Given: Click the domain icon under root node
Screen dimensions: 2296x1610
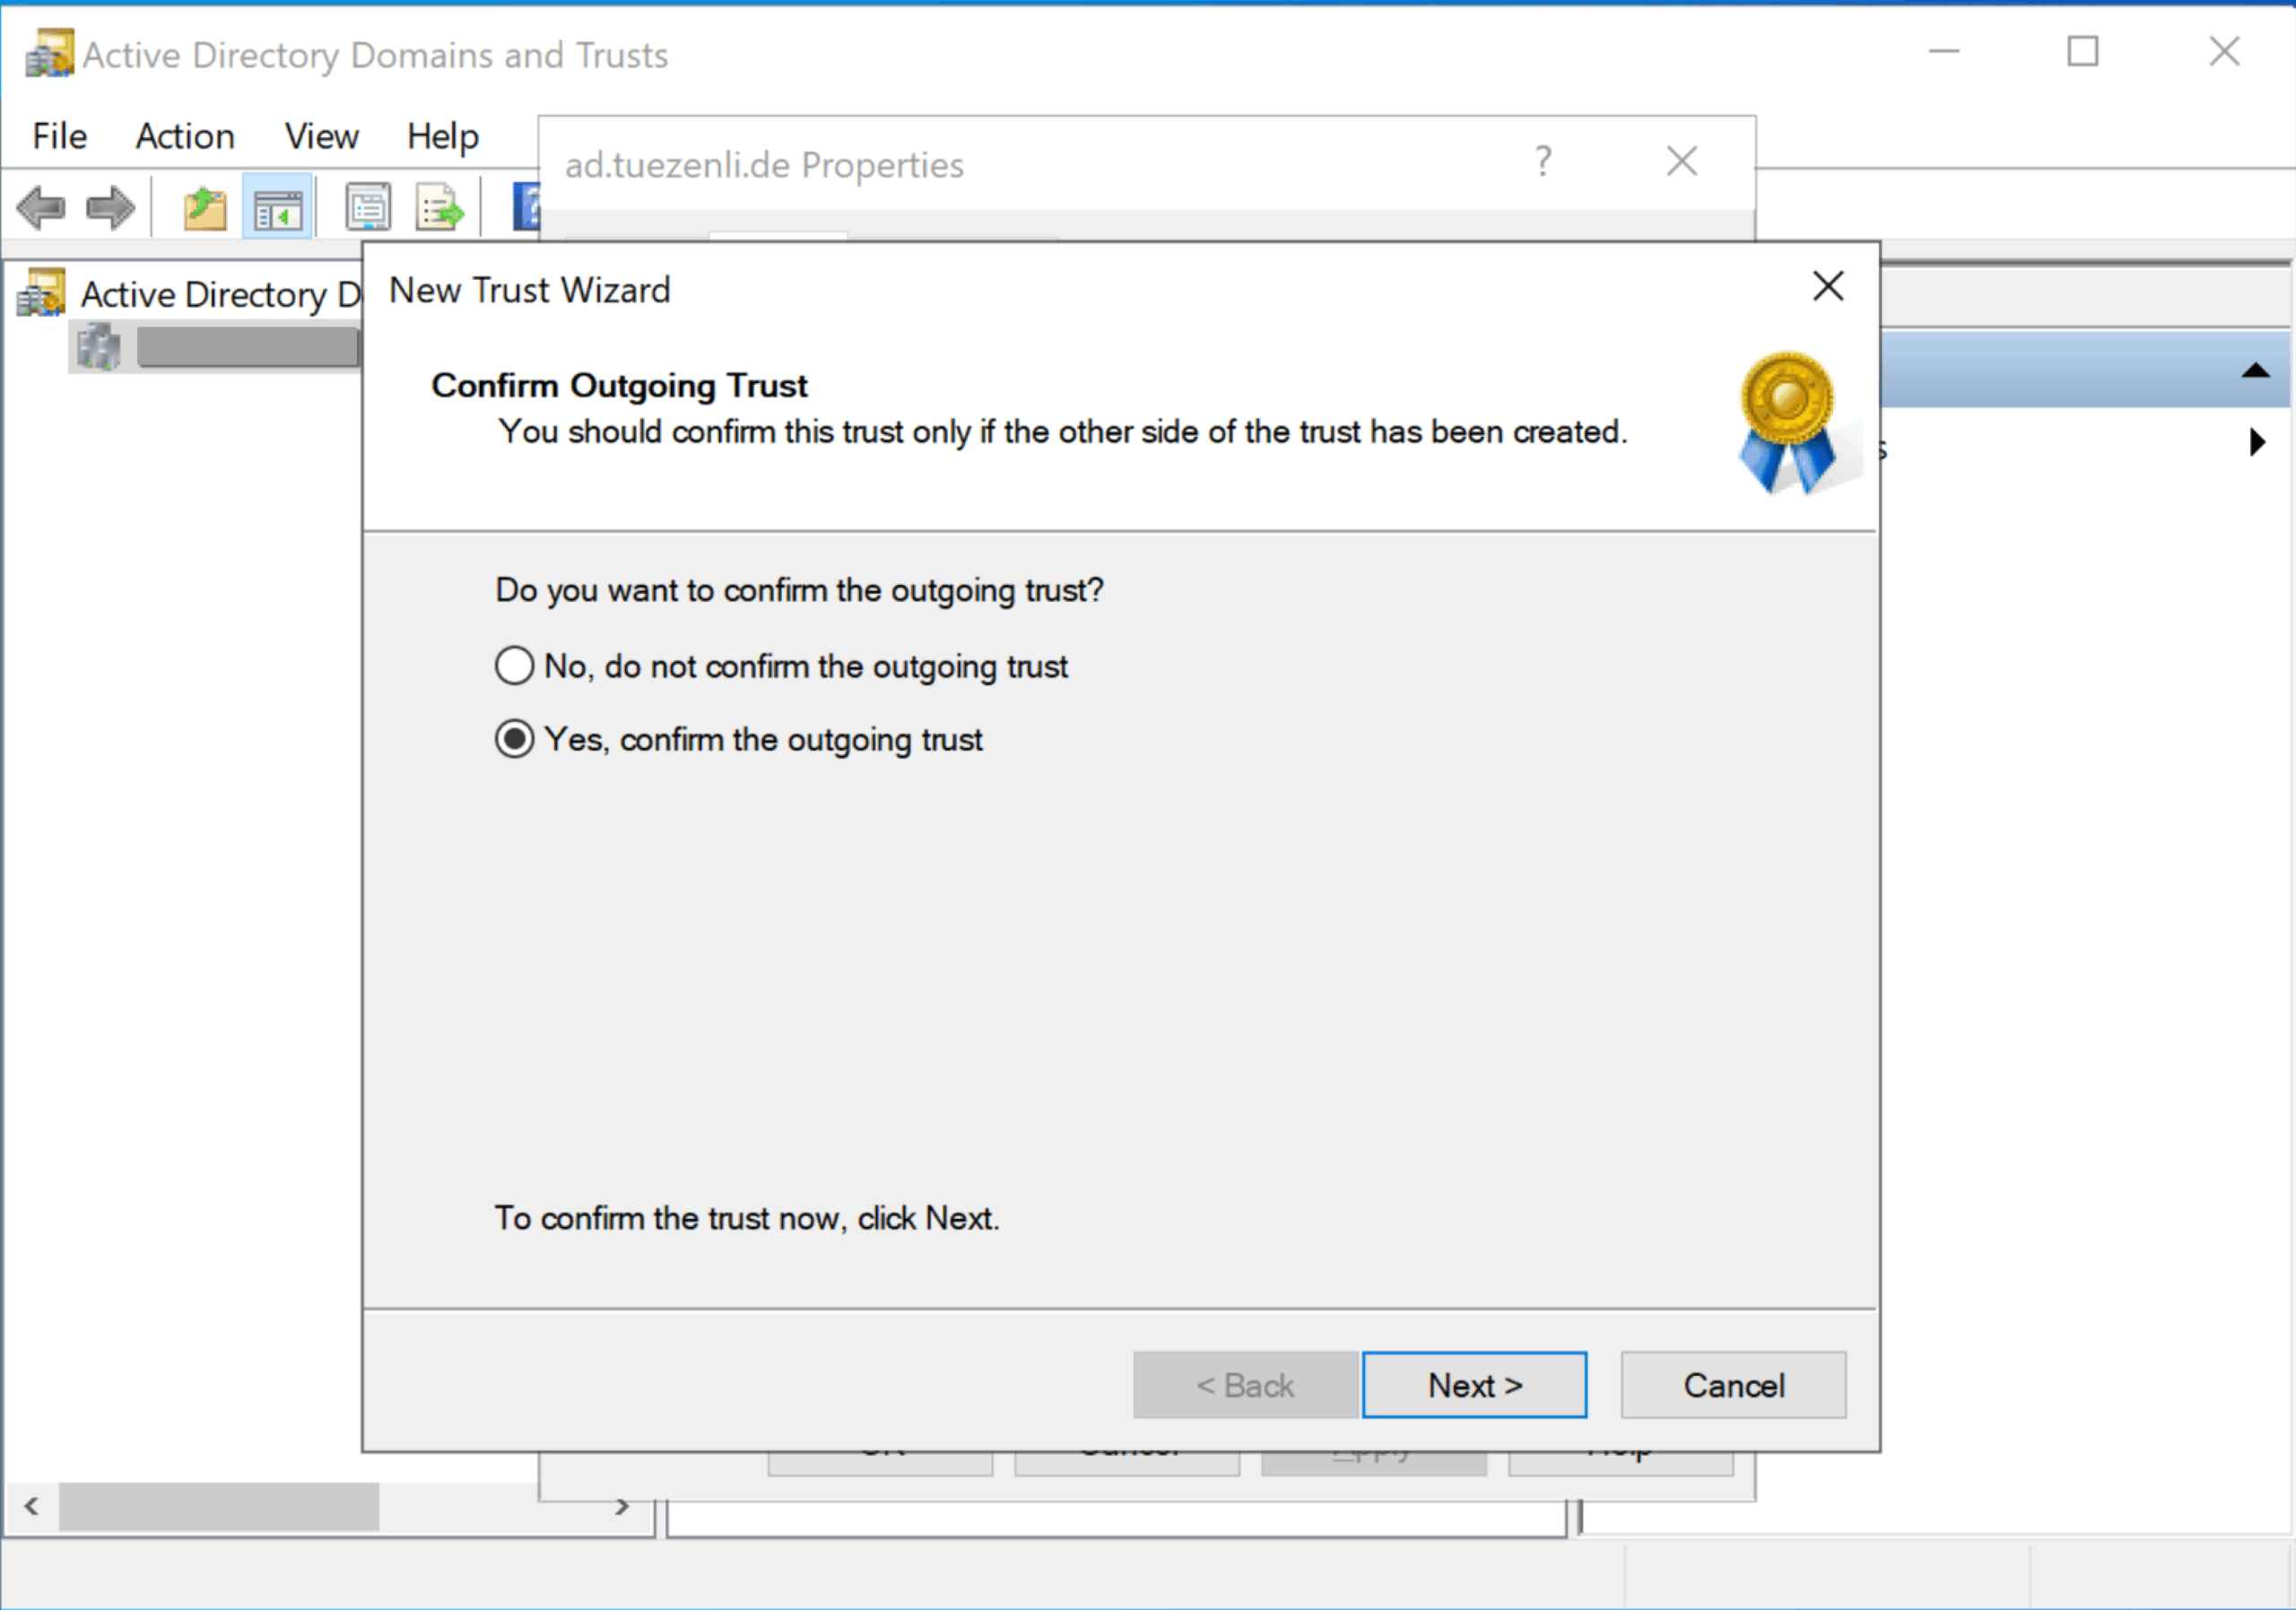Looking at the screenshot, I should pos(98,347).
